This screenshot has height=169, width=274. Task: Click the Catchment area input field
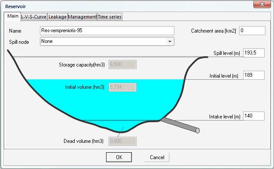pyautogui.click(x=252, y=31)
